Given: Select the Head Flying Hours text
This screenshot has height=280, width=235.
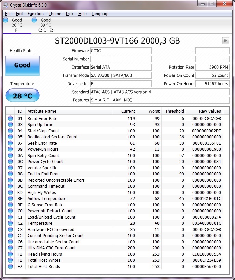Looking at the screenshot, I should (x=45, y=254).
